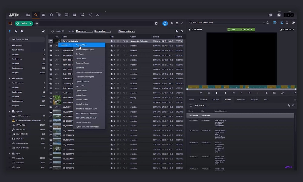Step one frame forward in player
303x182 pixels.
point(250,93)
